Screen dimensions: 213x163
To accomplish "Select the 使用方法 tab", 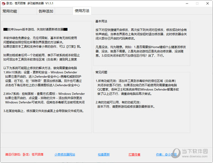I will (82, 11).
